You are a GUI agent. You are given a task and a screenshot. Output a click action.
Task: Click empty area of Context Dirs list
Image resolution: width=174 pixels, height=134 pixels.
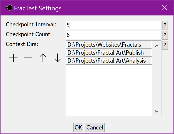[x=109, y=90]
